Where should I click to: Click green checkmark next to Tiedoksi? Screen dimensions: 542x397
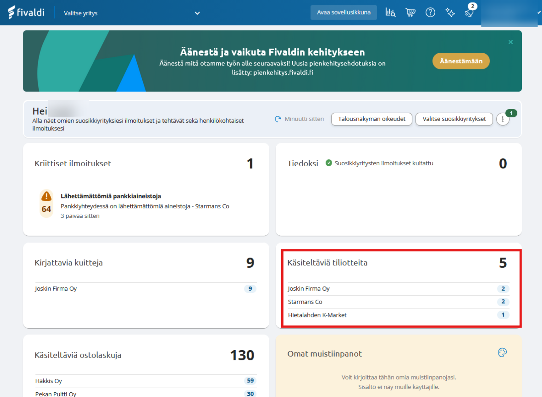tap(329, 163)
